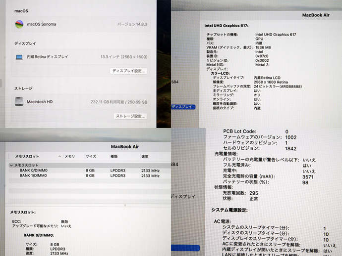This screenshot has width=342, height=256.
Task: Collapse the メモリスロット disclosure triangle
Action: tap(11, 165)
